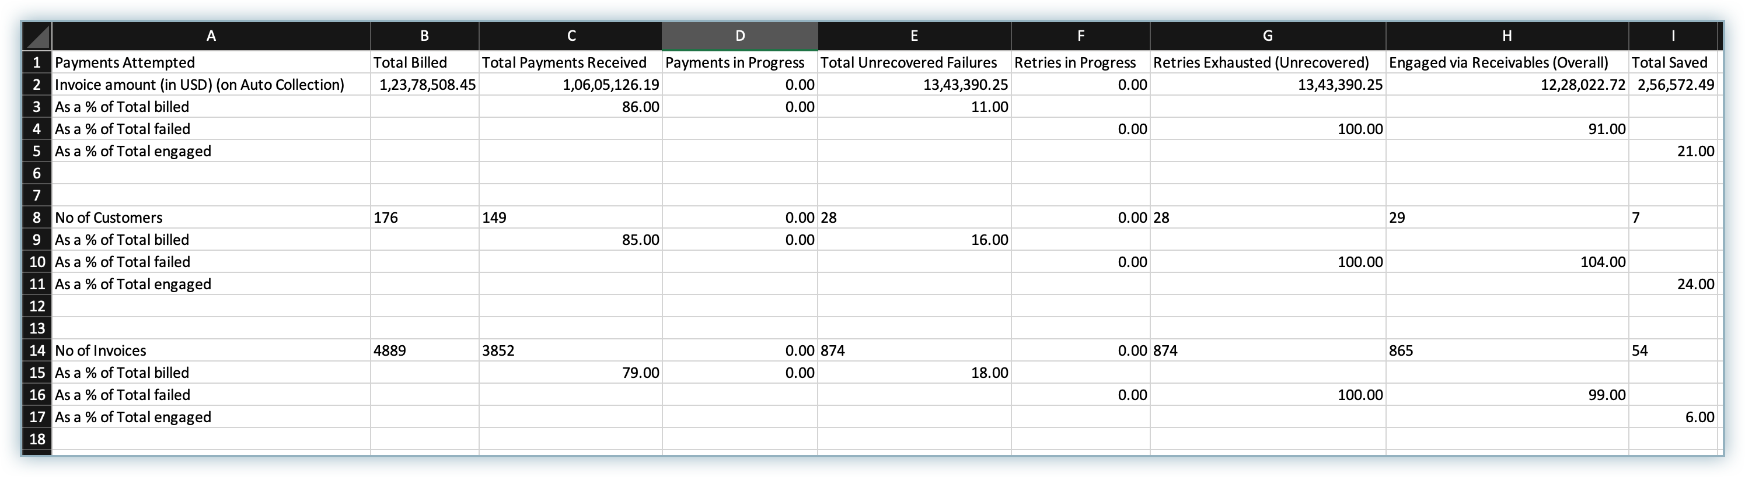Click 'Total Payments Received' cell
Screen dimensions: 1745x477
pos(571,62)
